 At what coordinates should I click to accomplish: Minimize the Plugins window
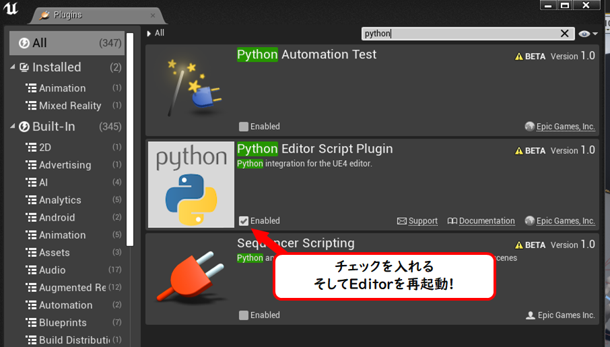coord(548,5)
